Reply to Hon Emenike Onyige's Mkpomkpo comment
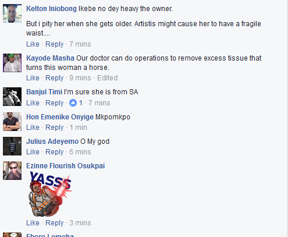This screenshot has width=288, height=237. (x=55, y=128)
